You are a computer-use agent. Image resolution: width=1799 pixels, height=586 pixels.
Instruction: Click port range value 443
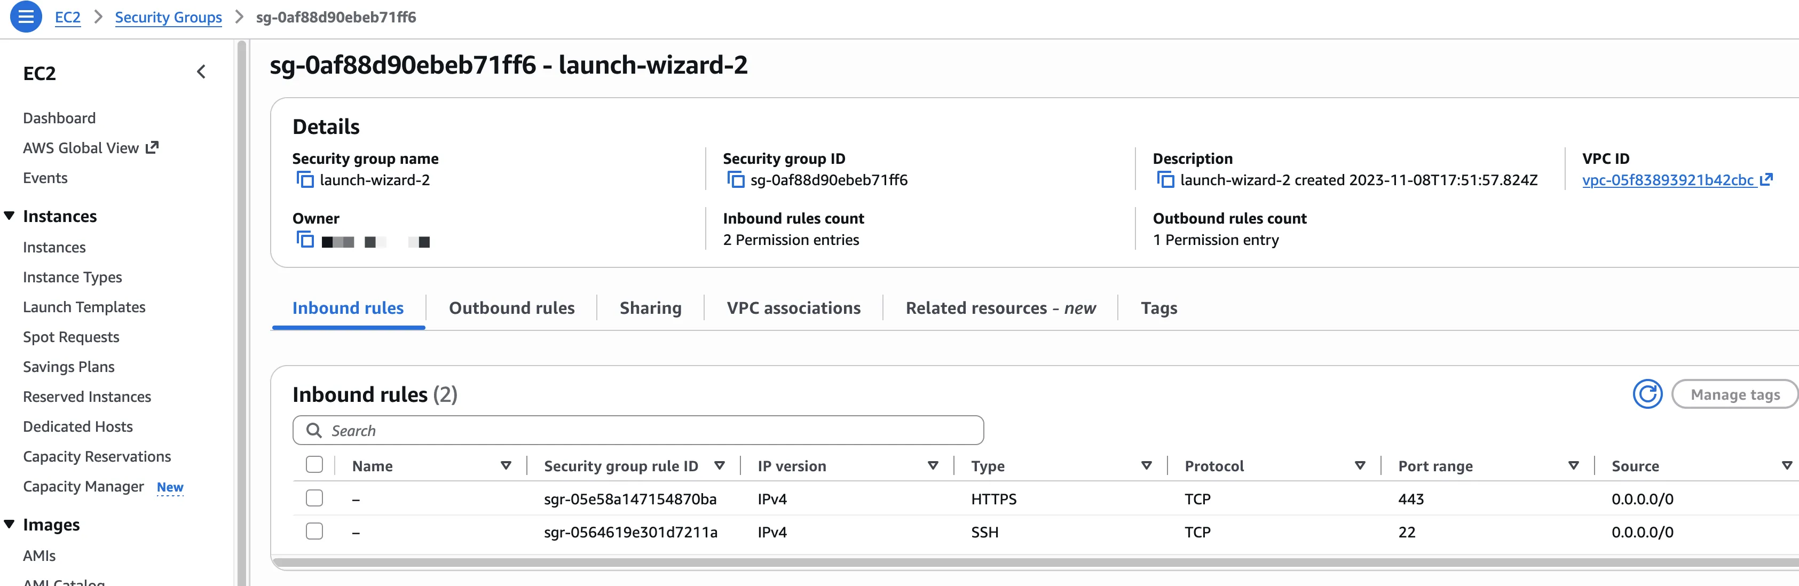pos(1411,498)
